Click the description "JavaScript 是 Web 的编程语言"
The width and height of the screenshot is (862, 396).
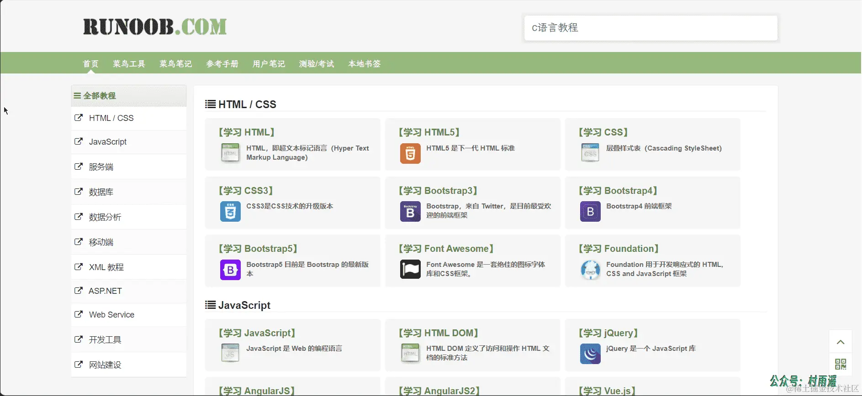click(294, 349)
